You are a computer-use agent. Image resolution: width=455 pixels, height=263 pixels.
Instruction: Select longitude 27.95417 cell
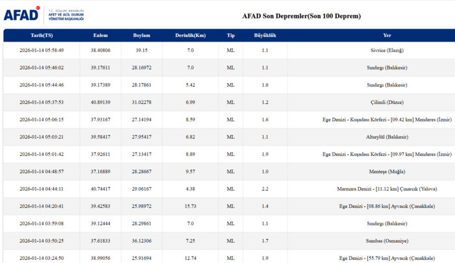click(142, 137)
